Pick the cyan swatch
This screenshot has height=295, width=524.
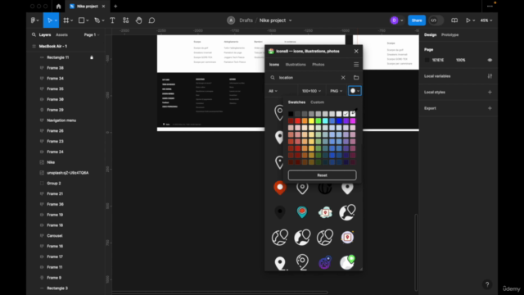pos(325,120)
